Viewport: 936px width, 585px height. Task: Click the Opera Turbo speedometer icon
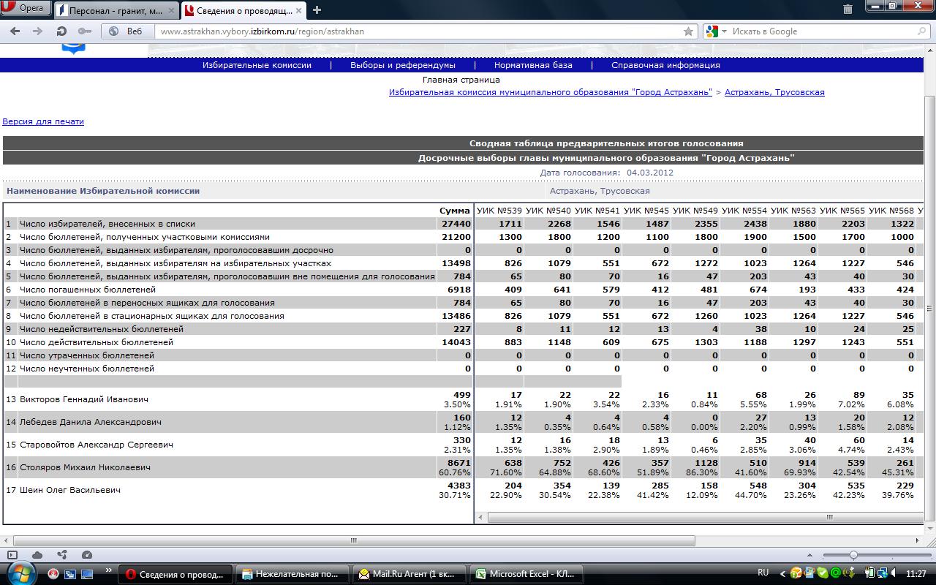tap(87, 555)
